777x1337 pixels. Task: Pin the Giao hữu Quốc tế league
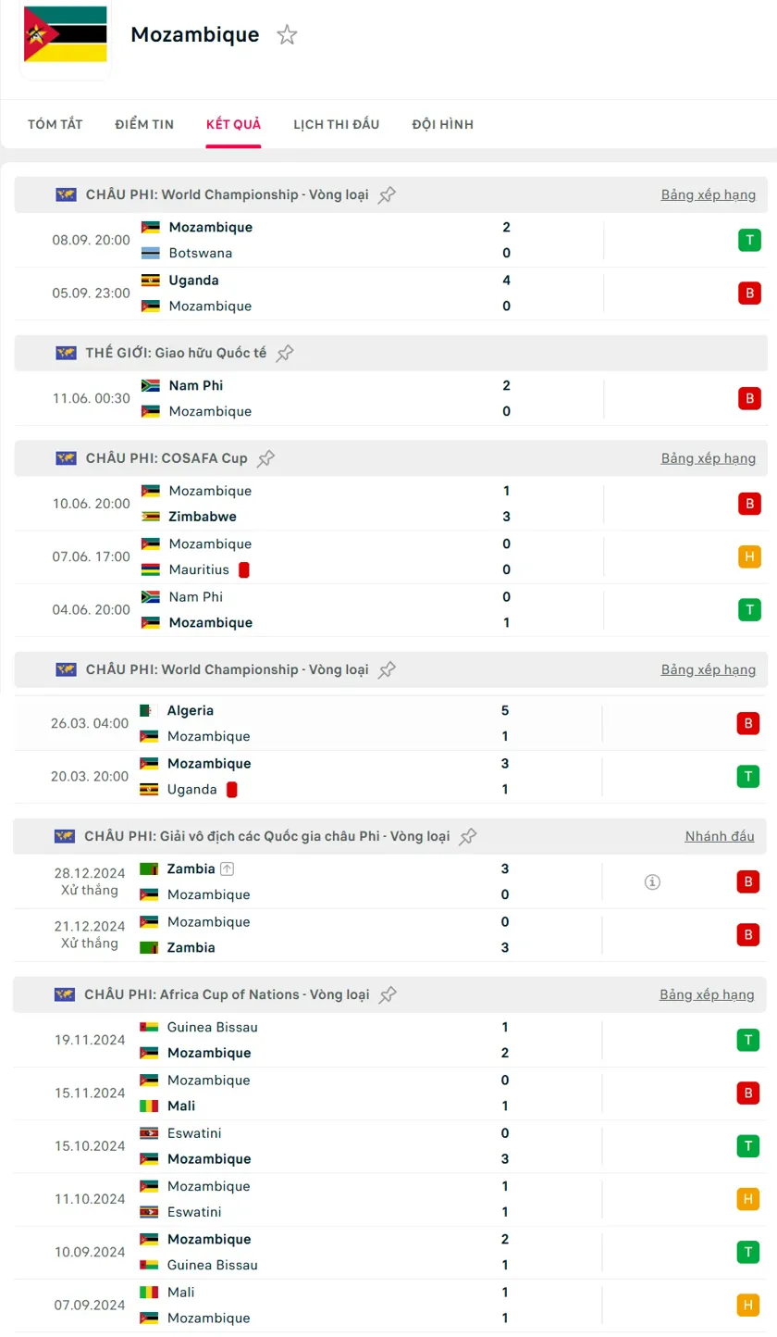pyautogui.click(x=285, y=353)
